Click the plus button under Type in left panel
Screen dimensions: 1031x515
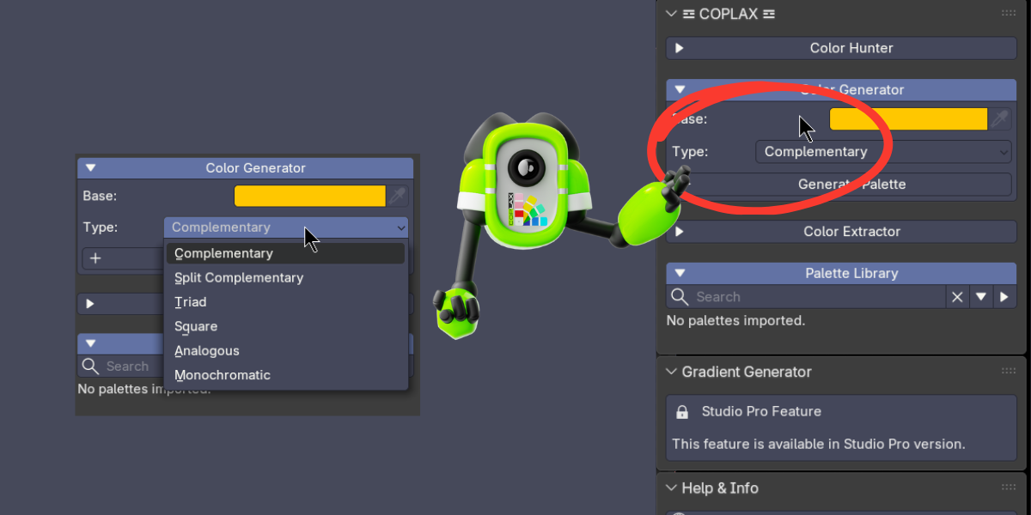95,258
